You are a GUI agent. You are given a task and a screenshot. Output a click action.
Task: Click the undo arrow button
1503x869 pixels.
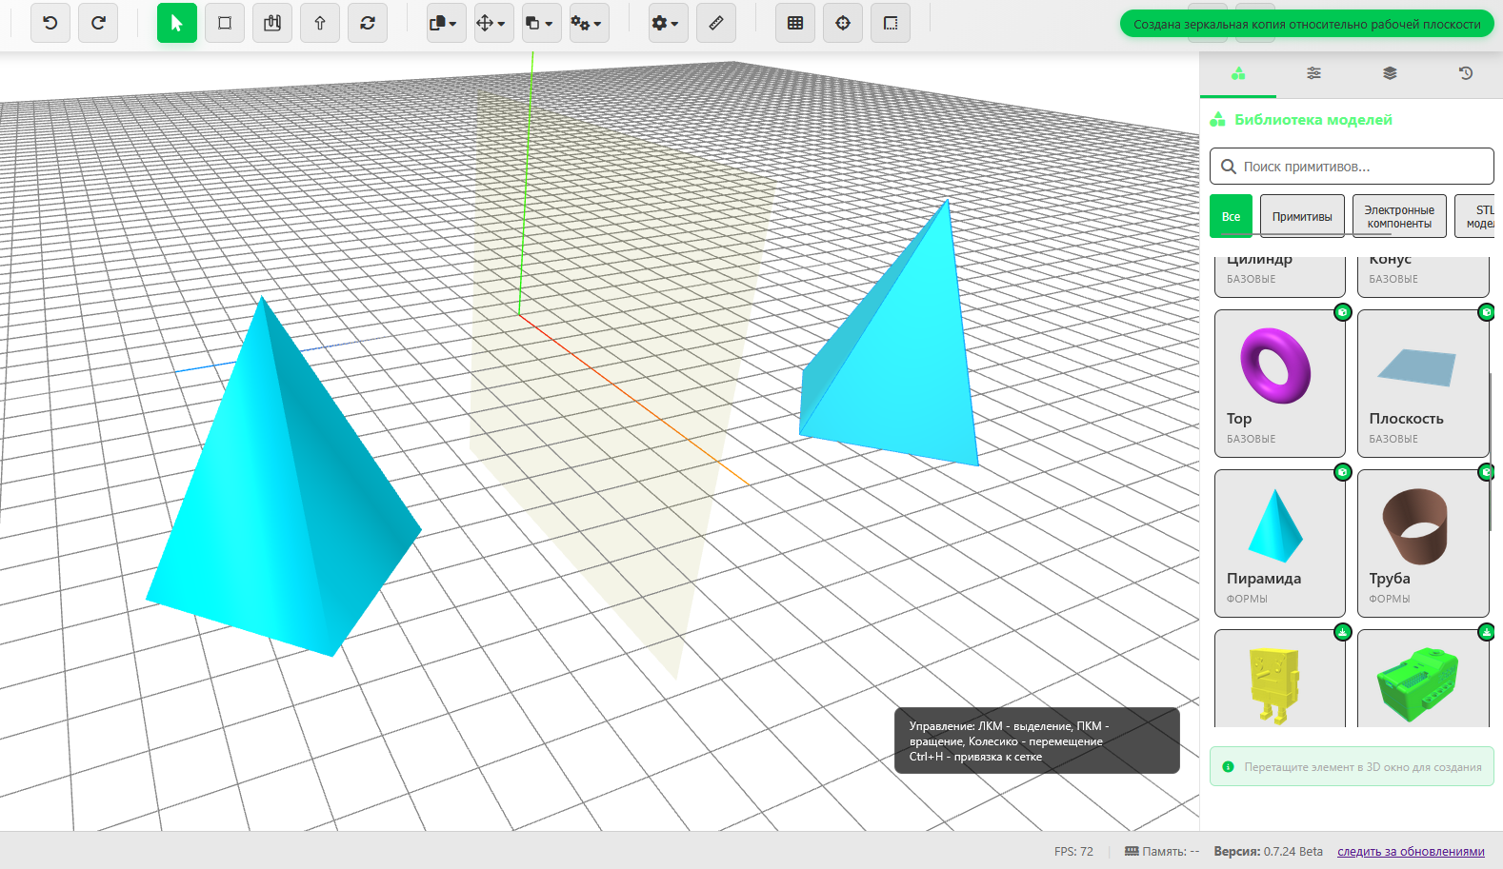pos(50,23)
